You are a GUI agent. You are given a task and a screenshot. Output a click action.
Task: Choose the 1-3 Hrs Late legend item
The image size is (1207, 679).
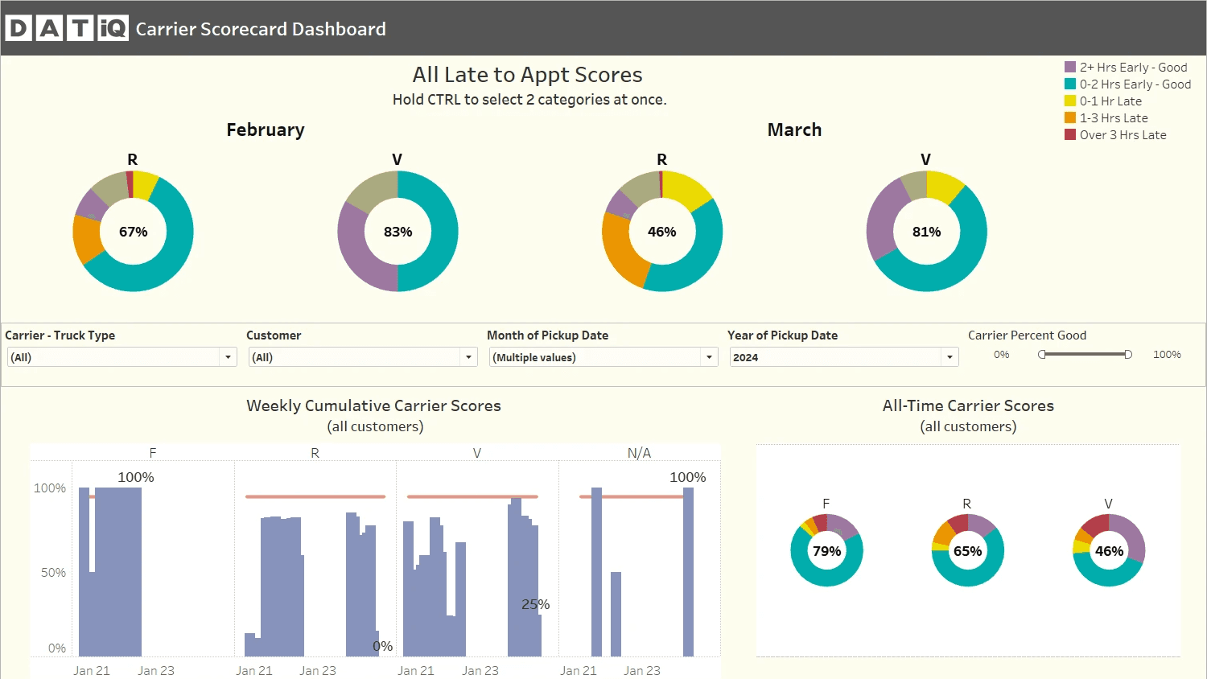1106,117
